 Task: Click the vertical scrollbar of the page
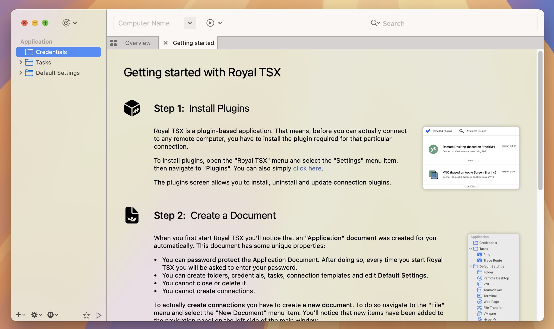[x=540, y=121]
